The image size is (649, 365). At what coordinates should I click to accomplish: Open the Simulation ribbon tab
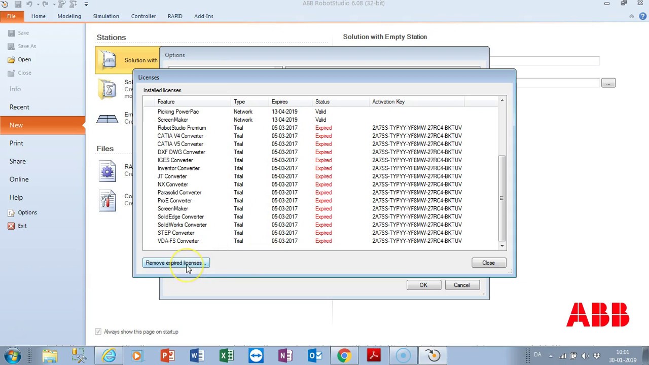point(106,16)
